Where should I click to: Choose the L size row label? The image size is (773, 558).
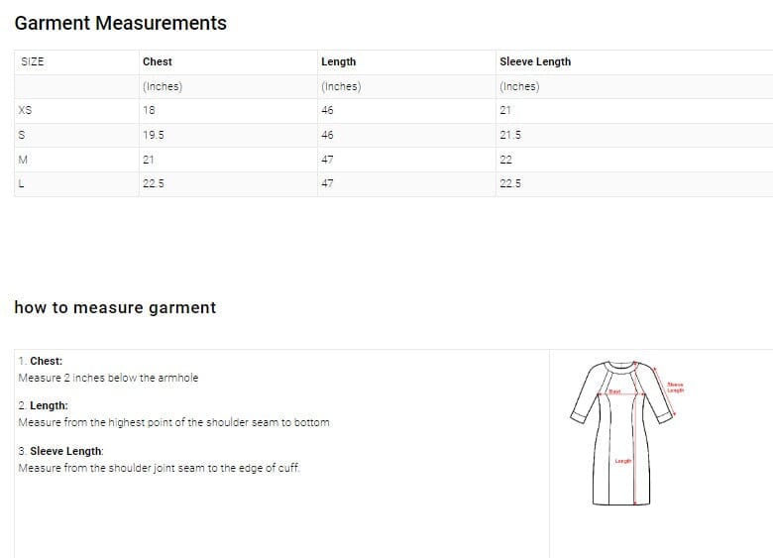pyautogui.click(x=21, y=183)
